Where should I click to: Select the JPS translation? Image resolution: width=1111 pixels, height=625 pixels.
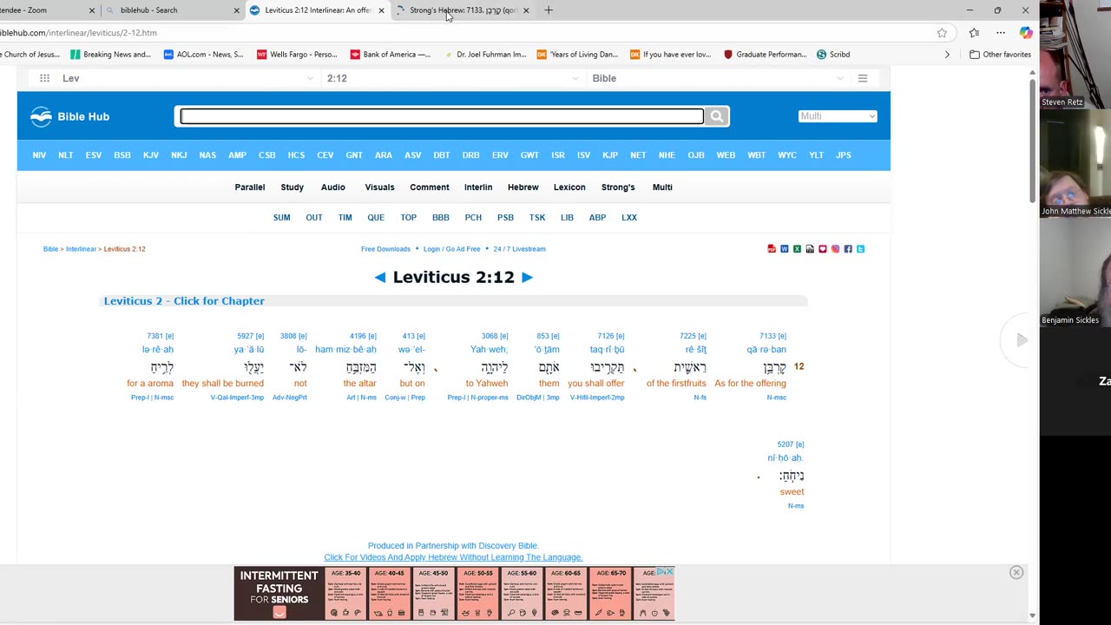click(x=843, y=155)
